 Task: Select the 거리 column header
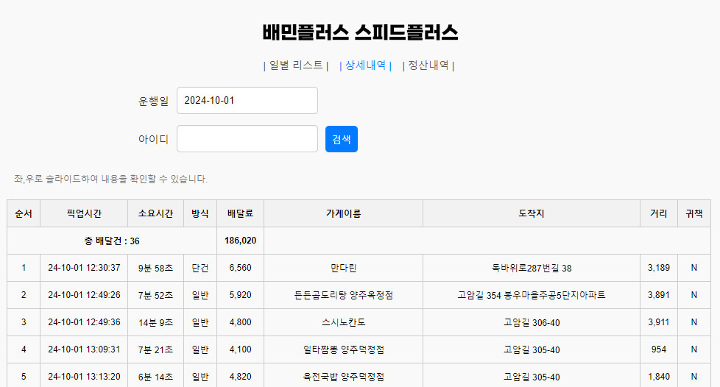pyautogui.click(x=658, y=213)
